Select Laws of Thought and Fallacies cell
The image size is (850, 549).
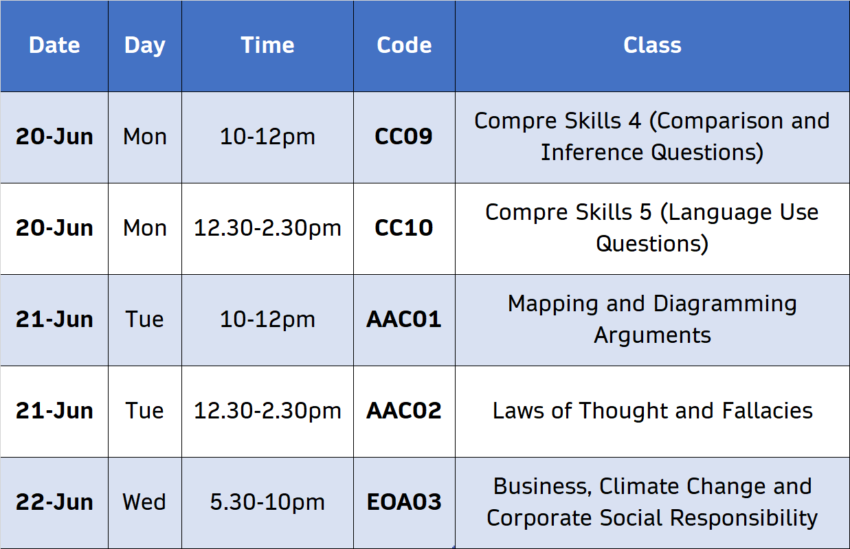652,412
